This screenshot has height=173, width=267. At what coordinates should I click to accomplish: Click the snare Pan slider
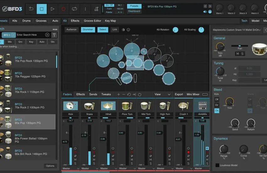click(240, 46)
